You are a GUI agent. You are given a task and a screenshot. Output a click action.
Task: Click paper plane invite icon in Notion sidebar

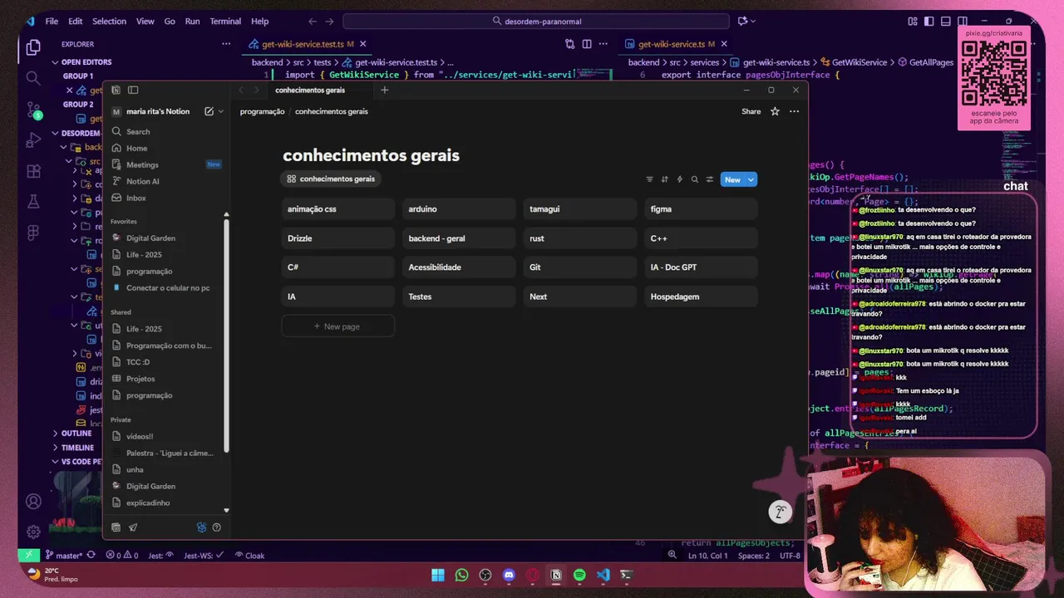pos(133,527)
